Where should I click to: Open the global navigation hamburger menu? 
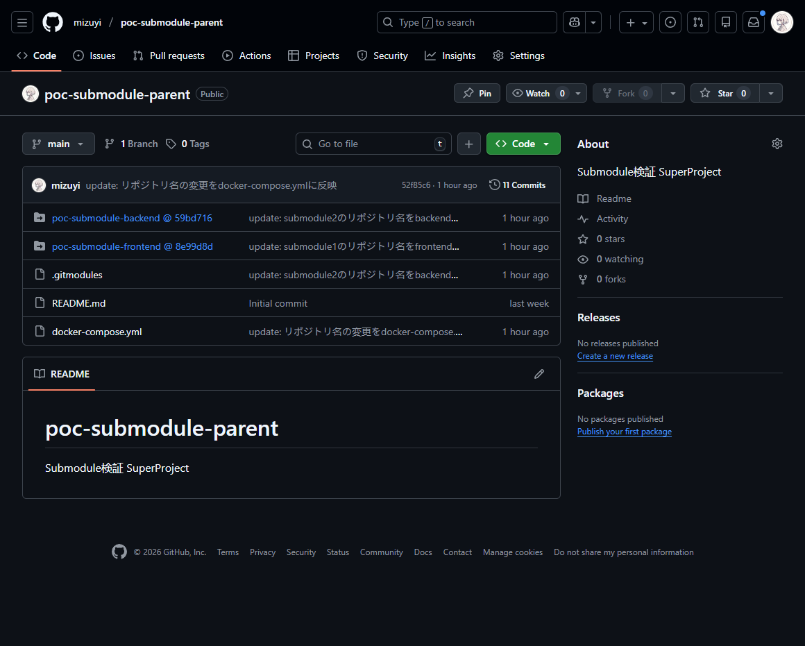(x=22, y=22)
